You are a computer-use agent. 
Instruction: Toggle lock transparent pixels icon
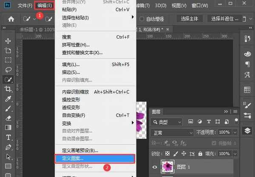168,153
